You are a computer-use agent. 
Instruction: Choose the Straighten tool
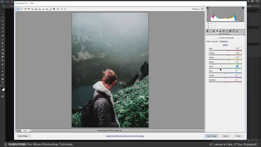coord(40,9)
